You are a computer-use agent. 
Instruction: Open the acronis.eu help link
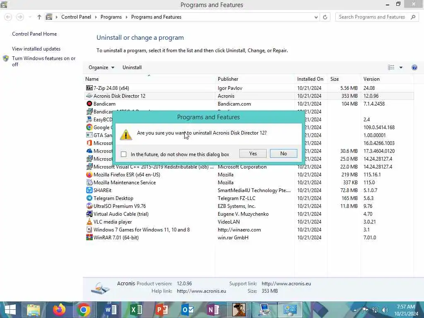(x=201, y=291)
